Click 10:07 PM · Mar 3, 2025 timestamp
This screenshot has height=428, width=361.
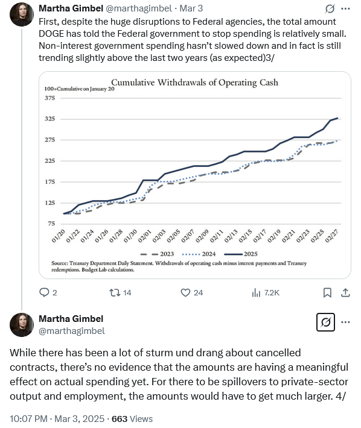tap(57, 419)
